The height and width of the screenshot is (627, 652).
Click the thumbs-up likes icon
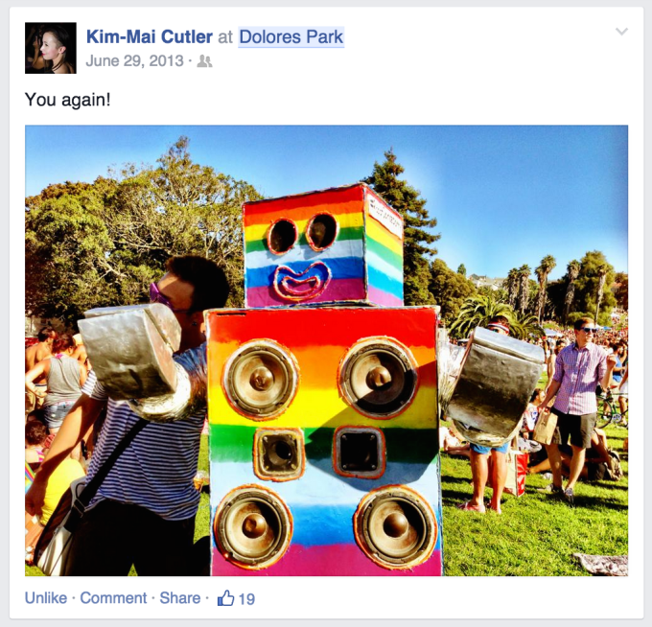pos(225,598)
